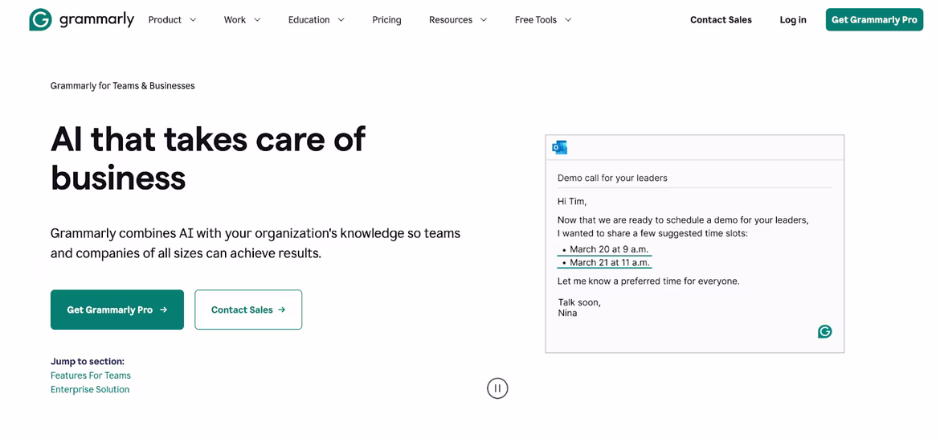The image size is (940, 439).
Task: Expand the Free Tools menu
Action: click(543, 20)
